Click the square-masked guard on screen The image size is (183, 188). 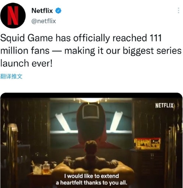(91, 124)
